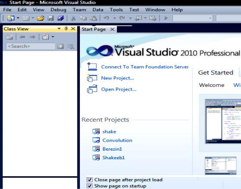The height and width of the screenshot is (189, 241).
Task: Open the View menu
Action: click(38, 9)
